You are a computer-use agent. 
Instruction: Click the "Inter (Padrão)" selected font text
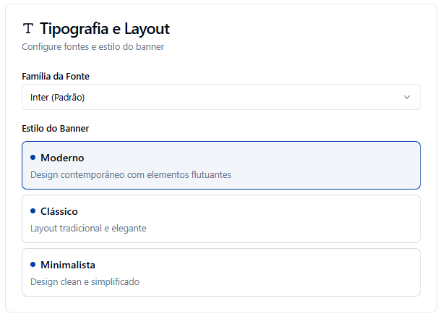click(62, 97)
